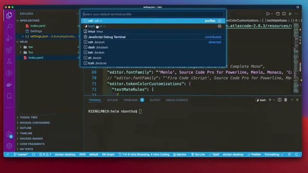Focus the default terminal profile input

click(x=153, y=14)
